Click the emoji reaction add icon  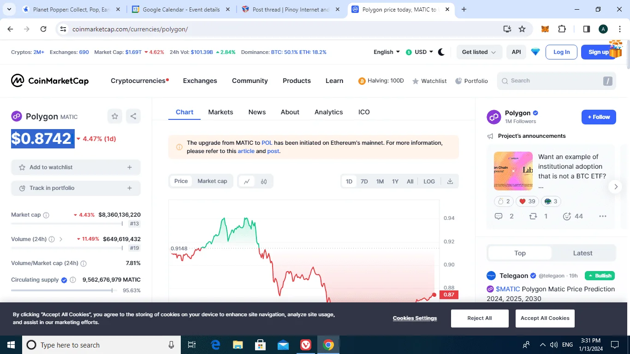[x=567, y=216]
